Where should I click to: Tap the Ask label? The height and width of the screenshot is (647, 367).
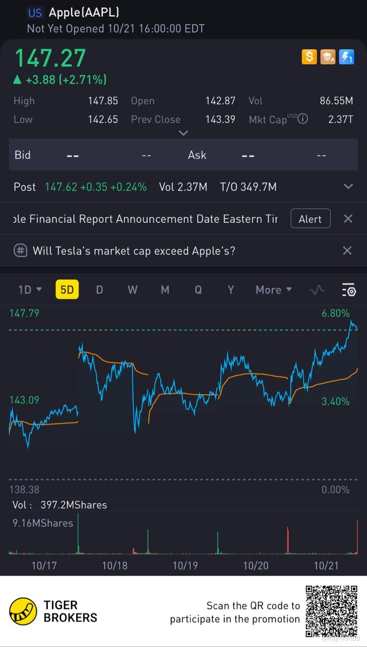coord(197,155)
